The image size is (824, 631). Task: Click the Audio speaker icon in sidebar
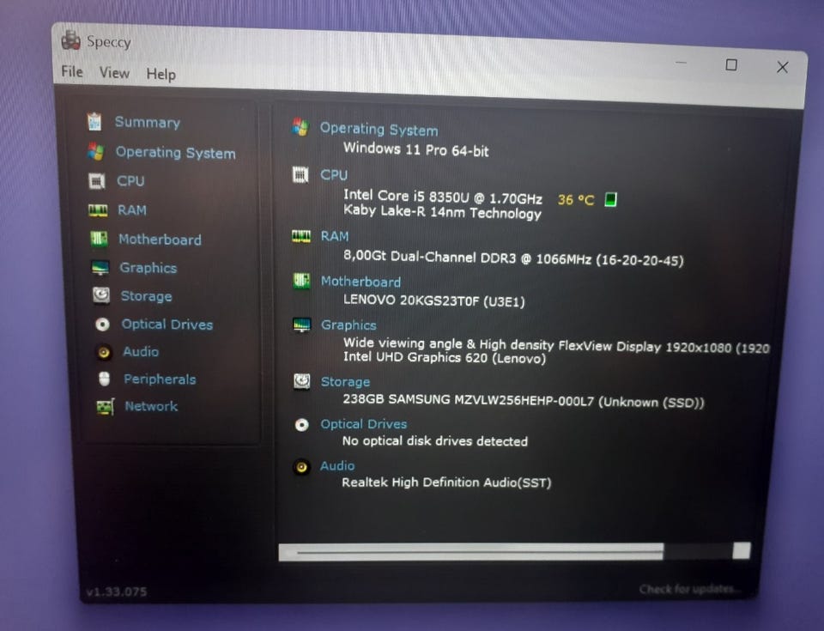pyautogui.click(x=104, y=352)
